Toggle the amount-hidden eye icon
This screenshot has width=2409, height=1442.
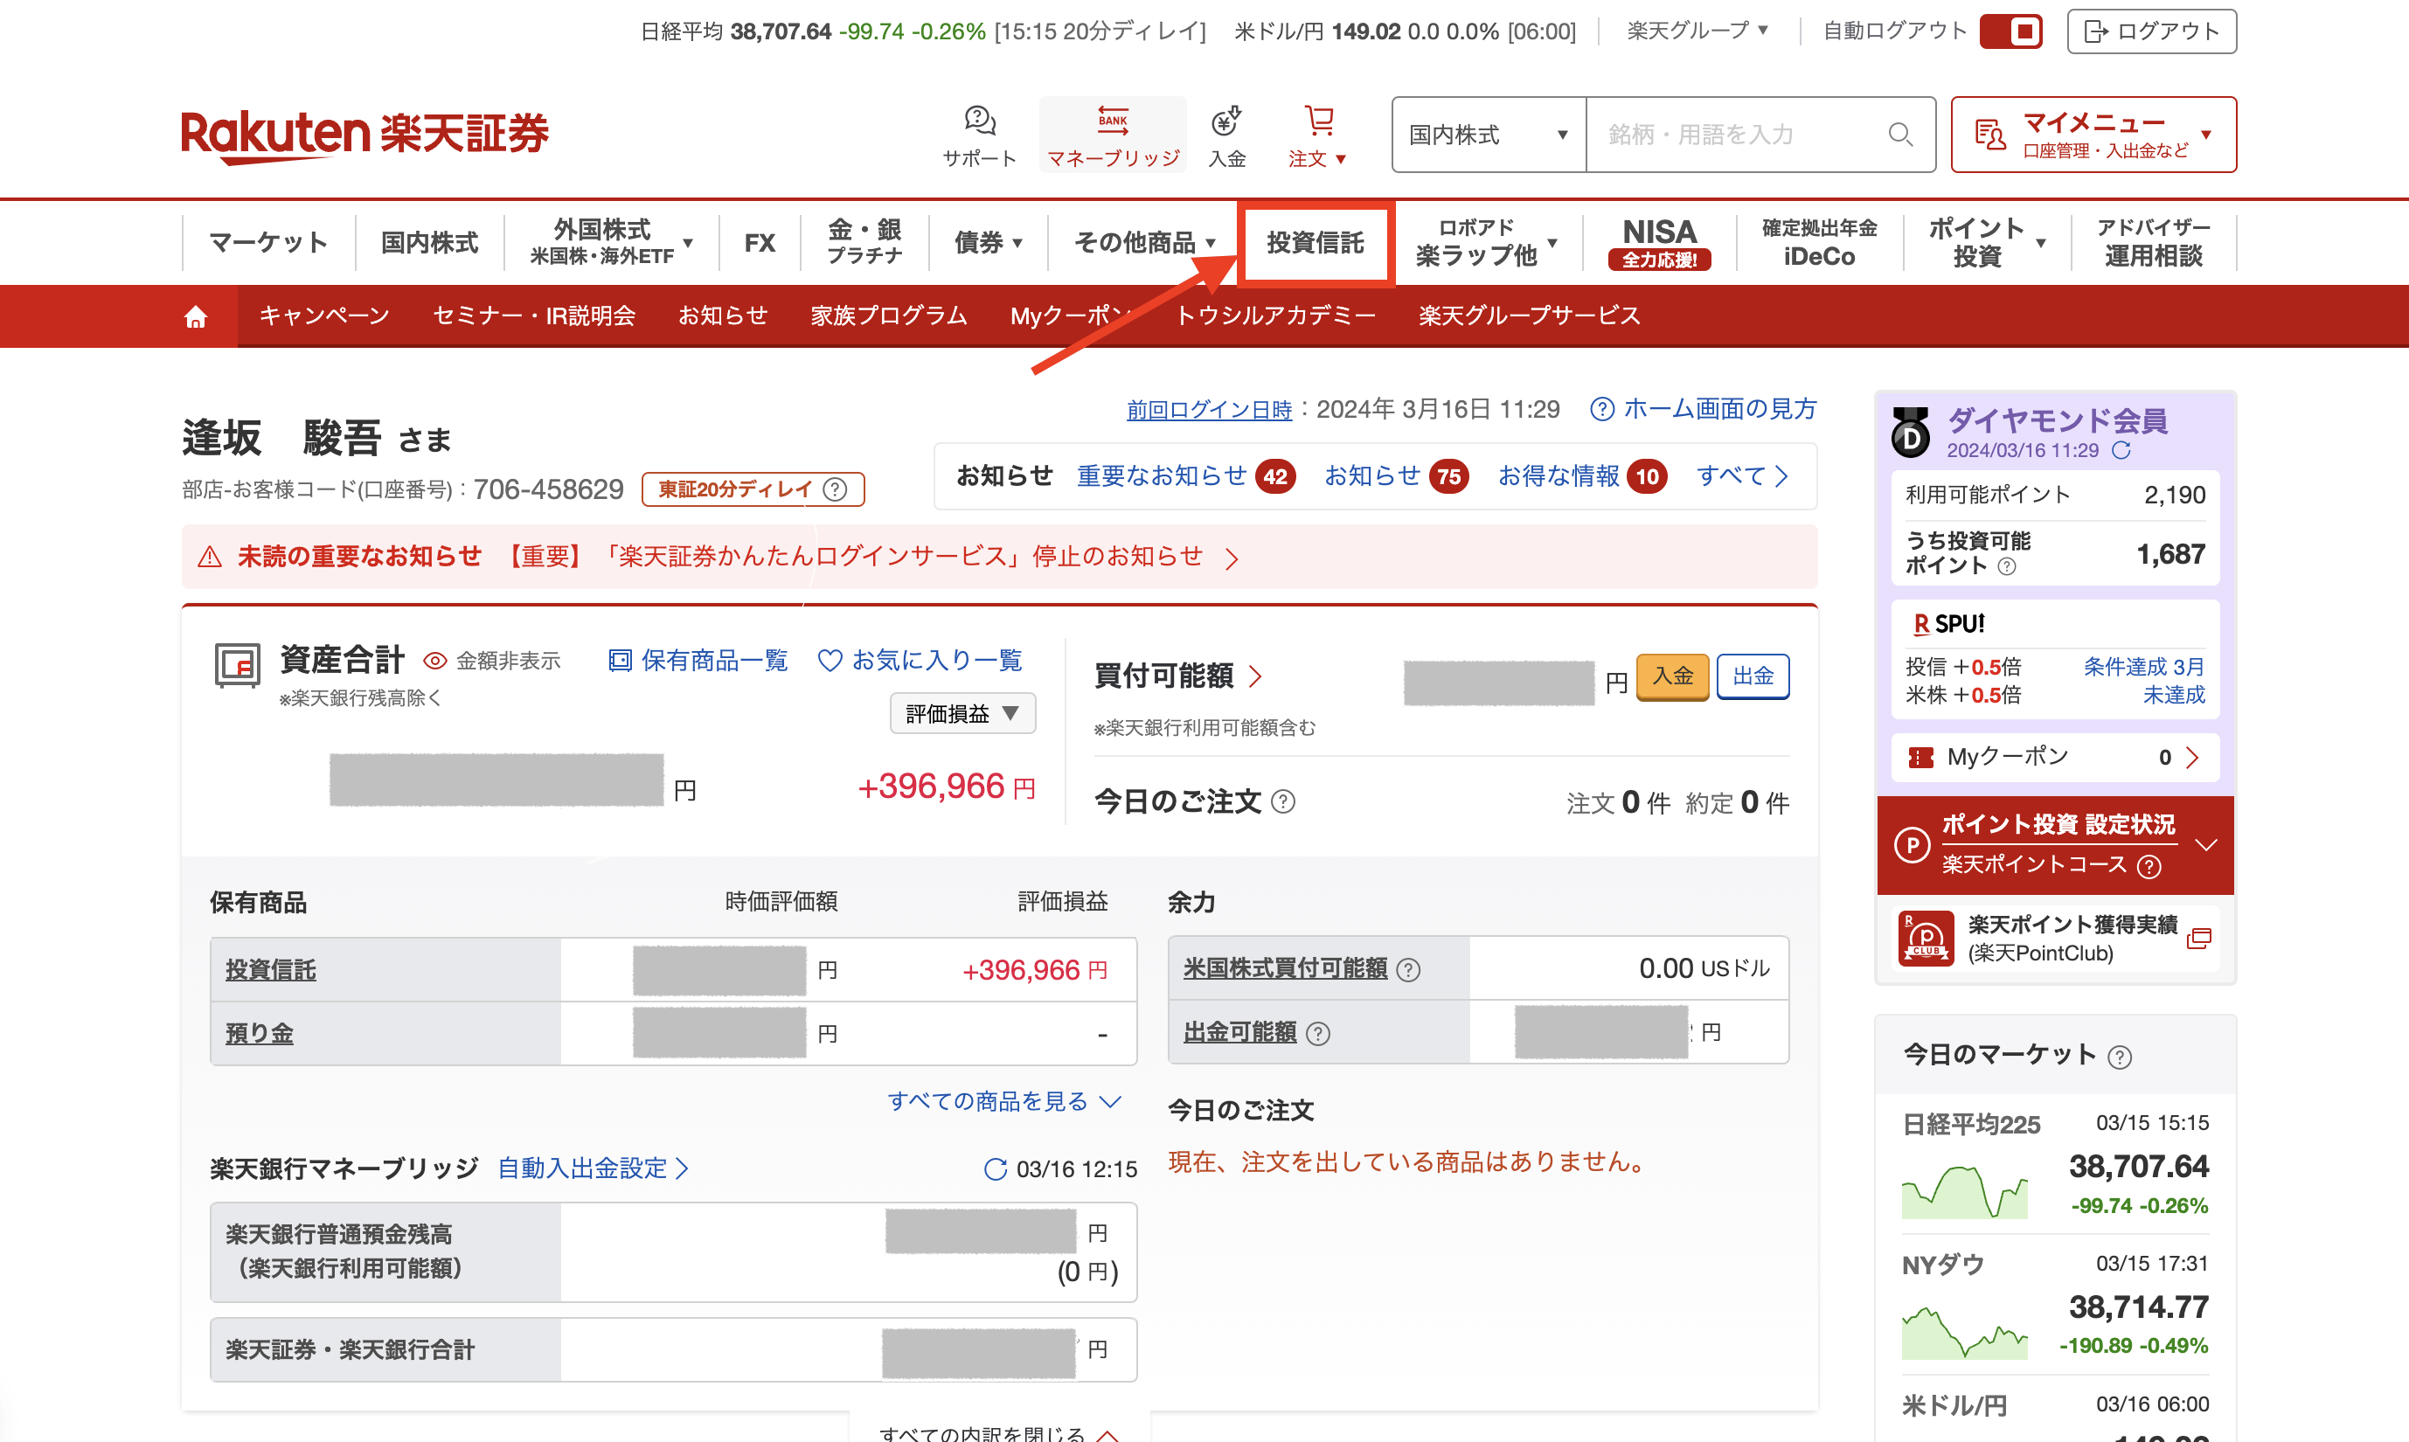tap(434, 661)
